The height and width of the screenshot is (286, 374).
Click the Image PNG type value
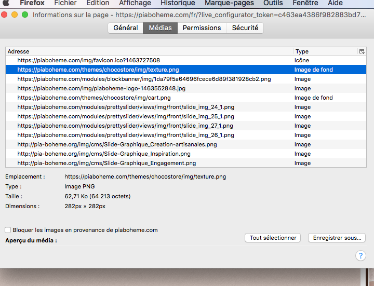click(79, 186)
